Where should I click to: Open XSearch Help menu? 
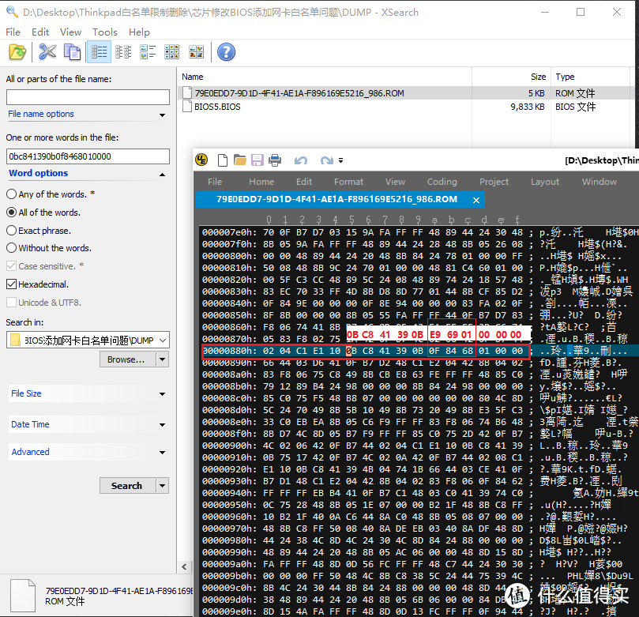[139, 32]
